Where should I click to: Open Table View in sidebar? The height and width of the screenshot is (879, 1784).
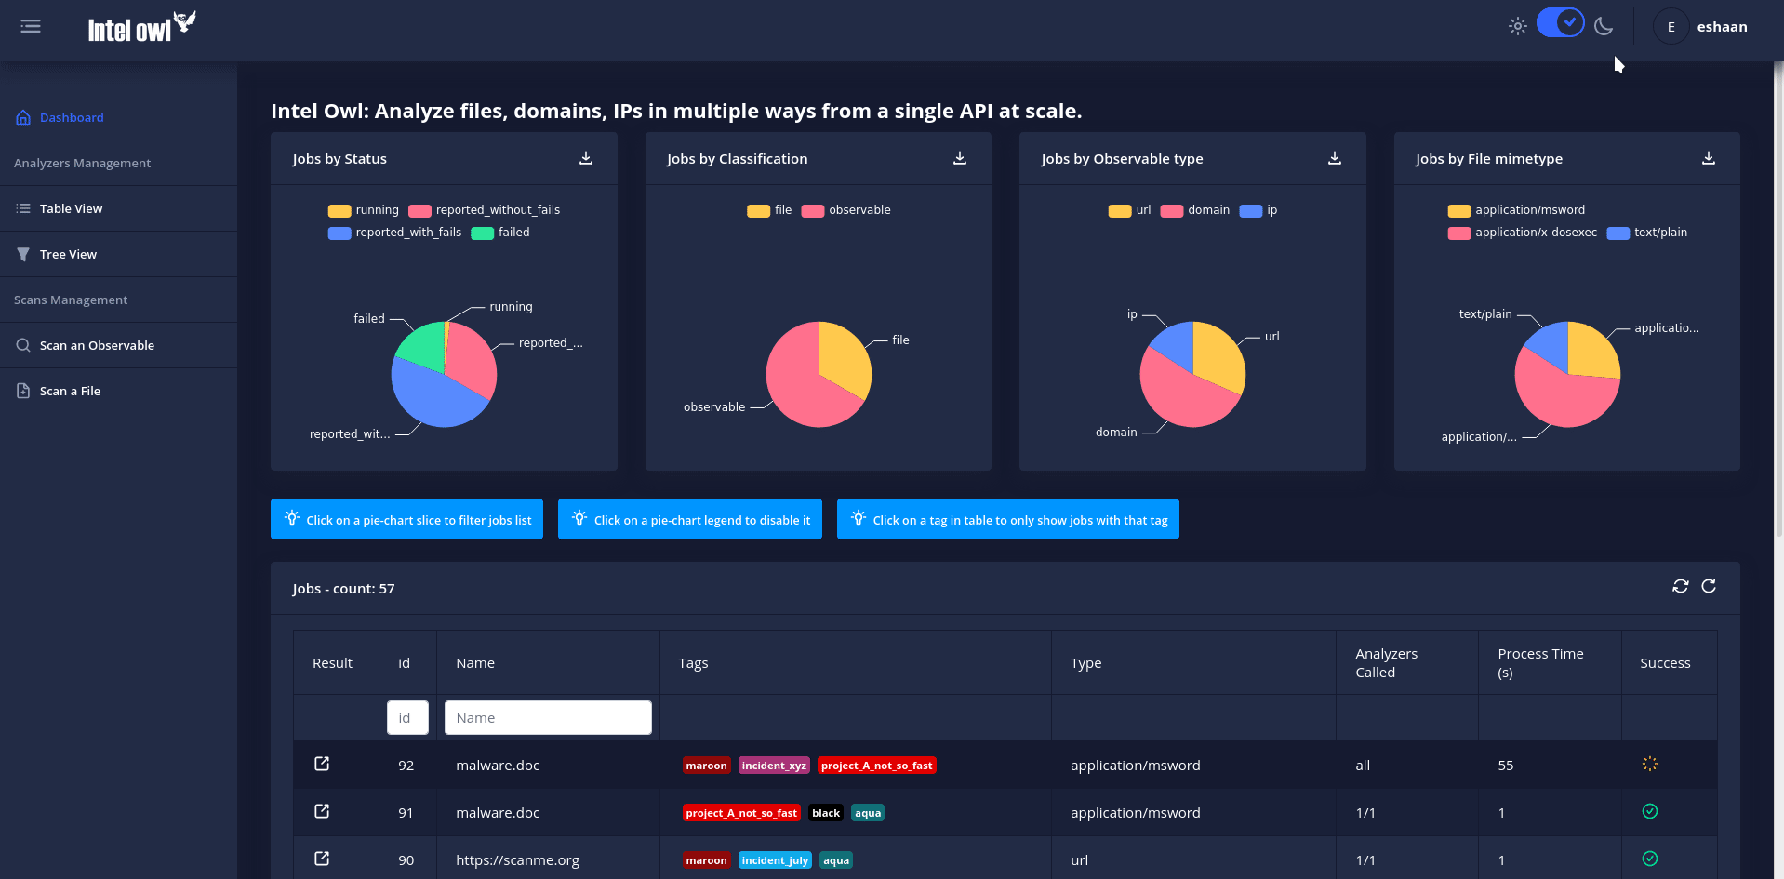pyautogui.click(x=118, y=208)
